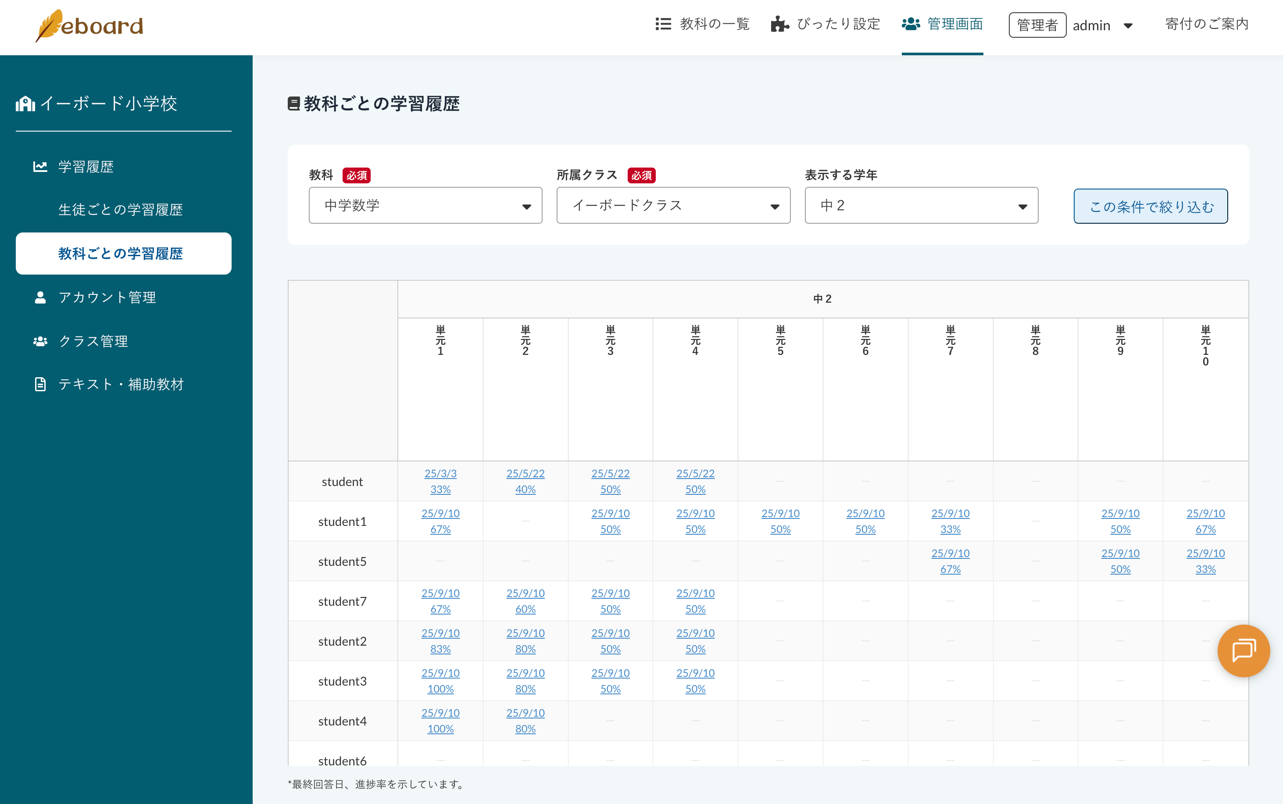Screen dimensions: 1283x804
Task: Open student5's 単元10 result 33%
Action: 1205,561
